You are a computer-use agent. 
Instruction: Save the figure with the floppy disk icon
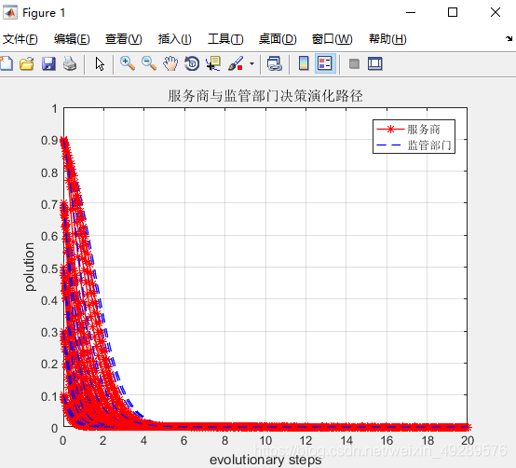tap(48, 63)
